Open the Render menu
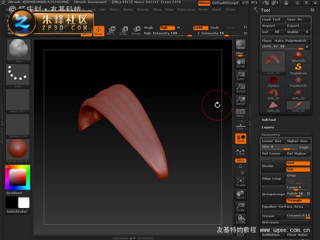320x240 pixels. [x=203, y=10]
